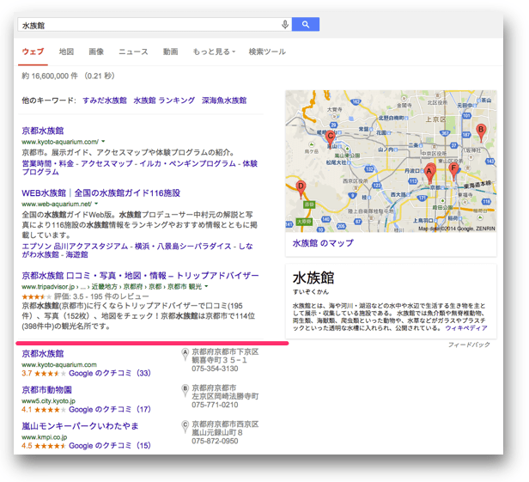Image resolution: width=529 pixels, height=482 pixels.
Task: Click map pin D on the map
Action: [x=301, y=189]
